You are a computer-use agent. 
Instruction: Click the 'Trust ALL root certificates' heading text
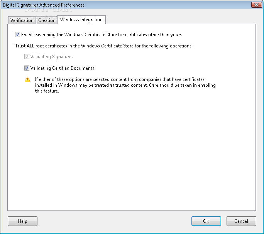pos(104,46)
